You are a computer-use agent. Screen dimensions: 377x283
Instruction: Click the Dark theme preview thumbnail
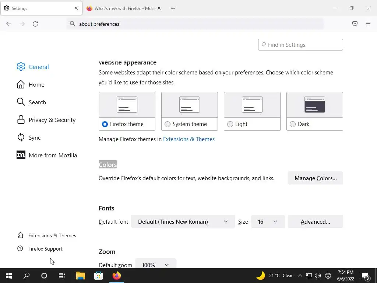pyautogui.click(x=314, y=105)
